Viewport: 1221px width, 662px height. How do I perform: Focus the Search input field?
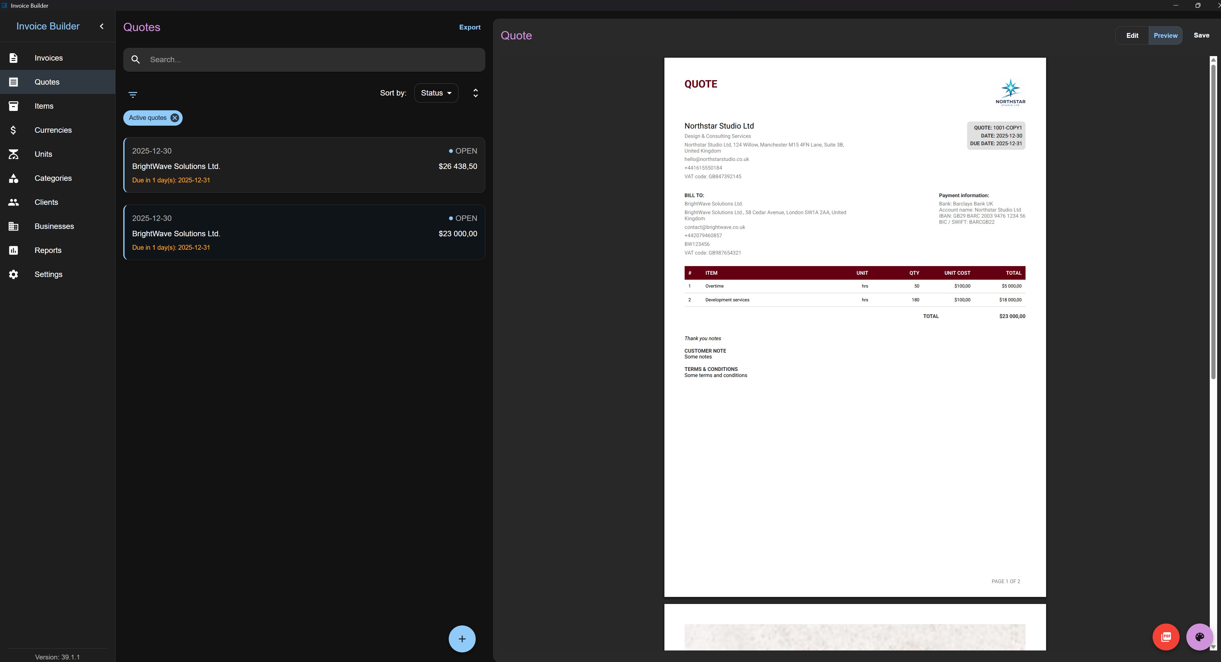pyautogui.click(x=304, y=60)
